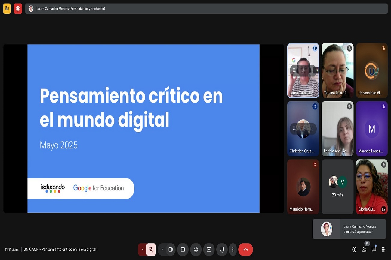Expand the video settings arrow
The height and width of the screenshot is (260, 391).
[x=162, y=250]
